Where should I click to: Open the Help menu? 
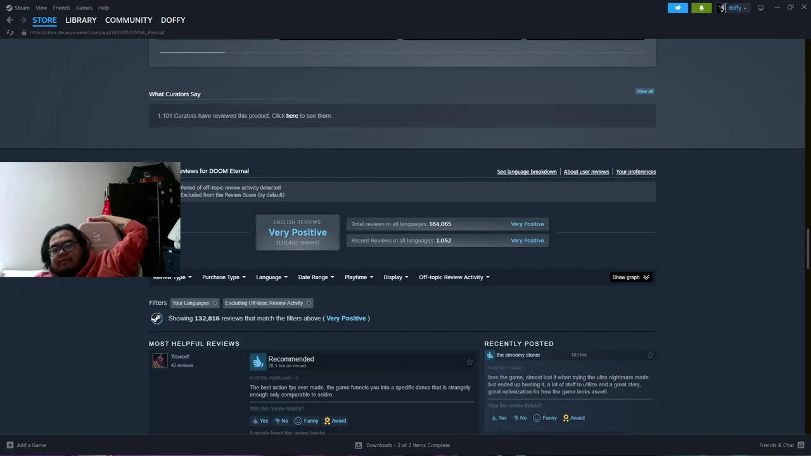coord(103,8)
